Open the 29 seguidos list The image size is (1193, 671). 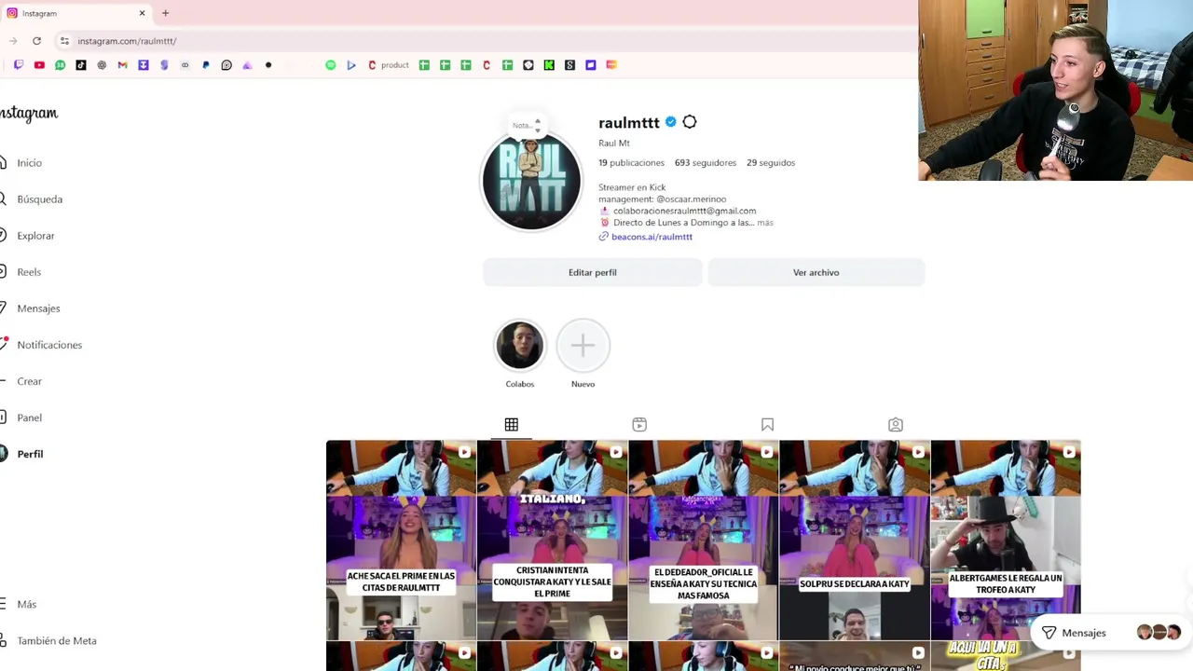pyautogui.click(x=771, y=163)
